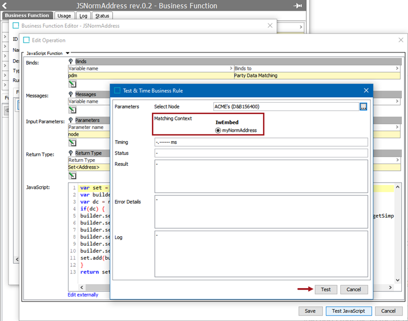Click the ellipsis browse button beside Select Node
This screenshot has width=408, height=321.
click(363, 107)
